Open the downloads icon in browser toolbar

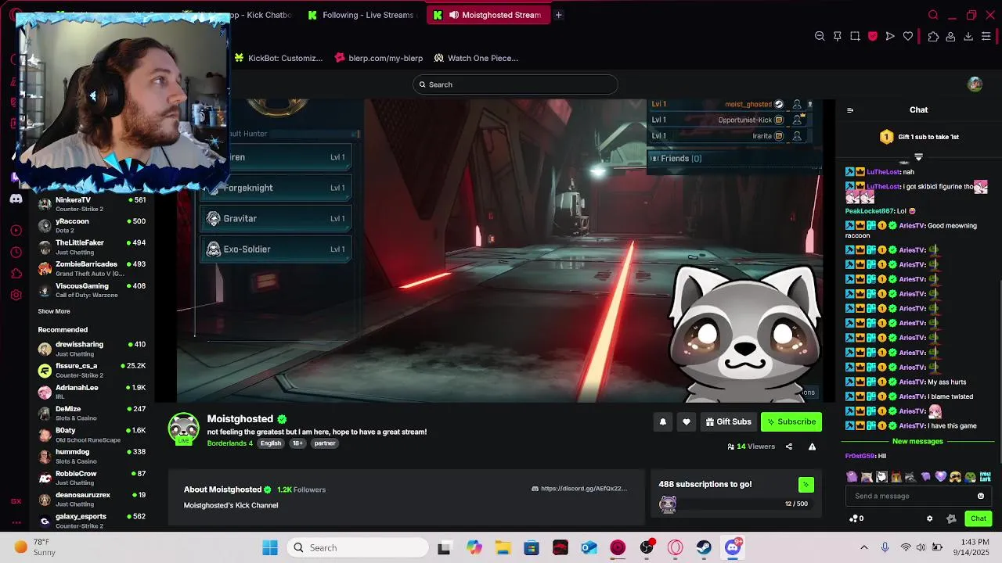coord(968,36)
